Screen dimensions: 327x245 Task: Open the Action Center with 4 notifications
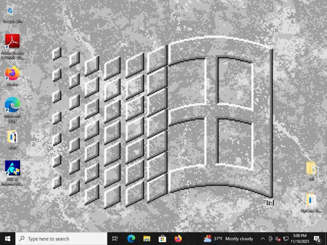click(x=317, y=239)
